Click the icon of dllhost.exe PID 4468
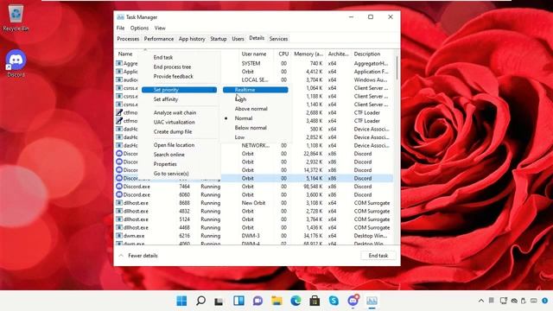 (119, 227)
